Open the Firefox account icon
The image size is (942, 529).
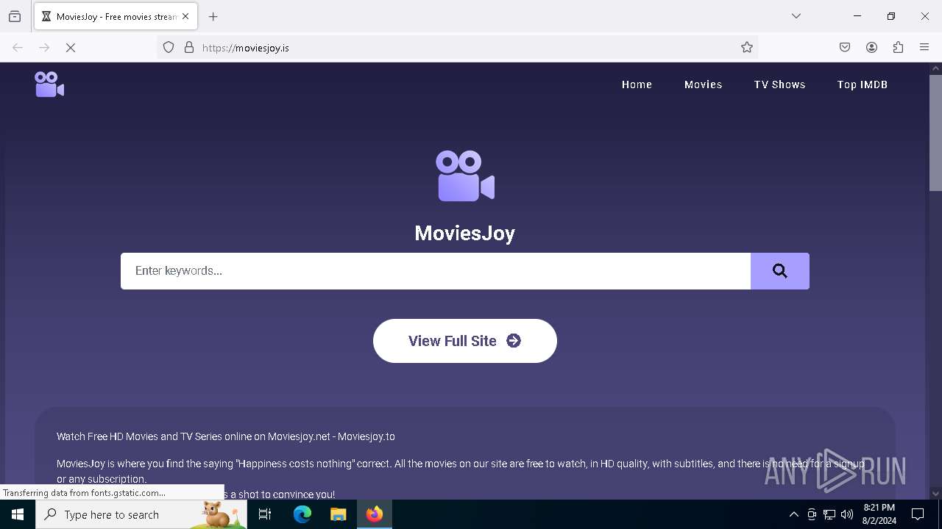coord(871,48)
